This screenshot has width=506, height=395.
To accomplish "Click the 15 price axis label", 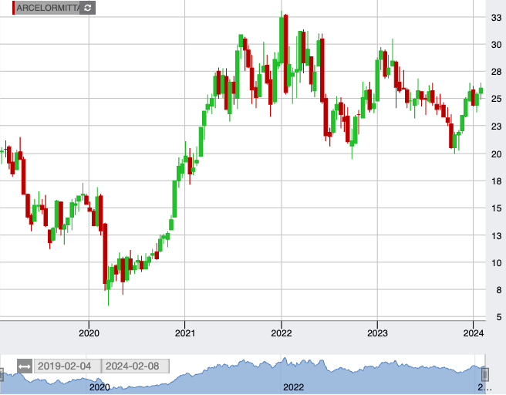I will [496, 208].
